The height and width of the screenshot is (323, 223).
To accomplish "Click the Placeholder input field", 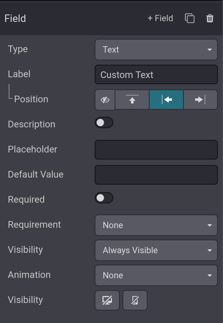I will (x=156, y=150).
